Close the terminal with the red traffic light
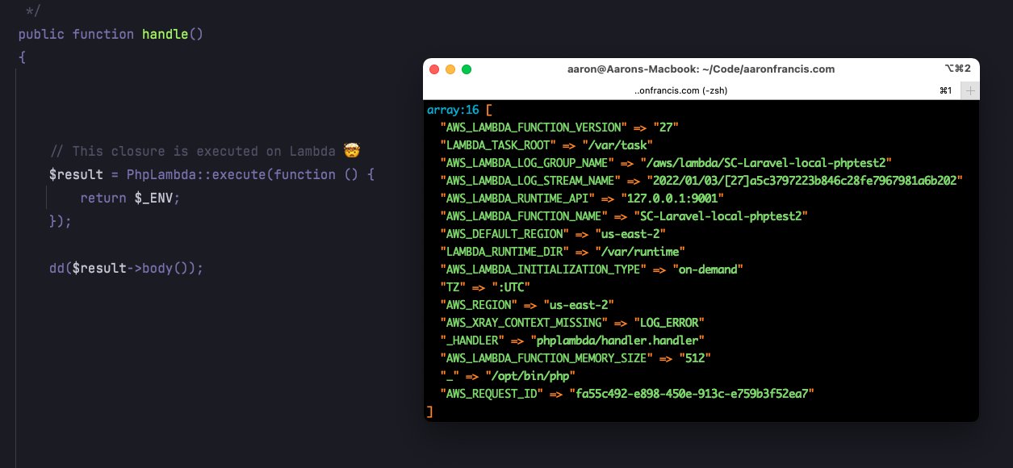The height and width of the screenshot is (468, 1013). click(433, 69)
